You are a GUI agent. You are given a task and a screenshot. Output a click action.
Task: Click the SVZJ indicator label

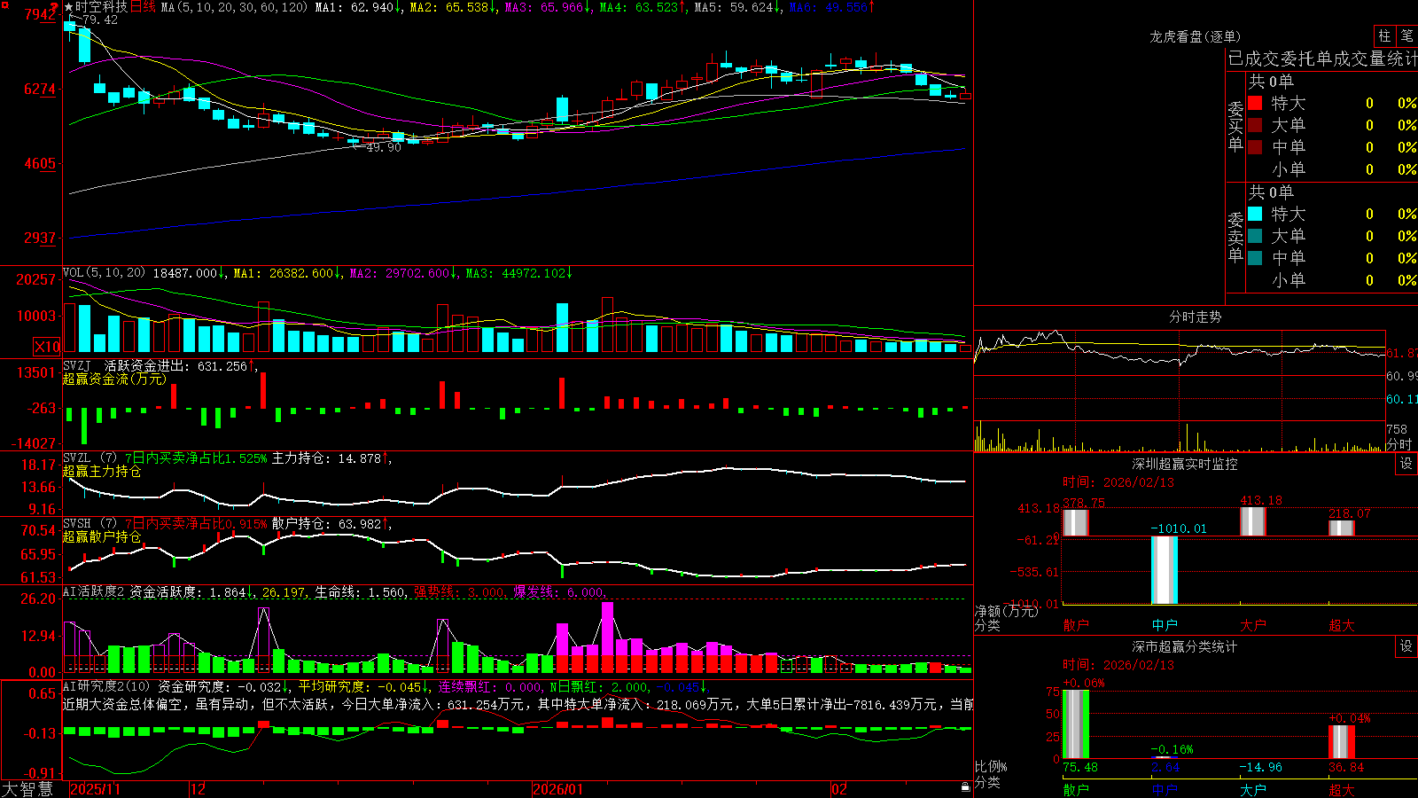point(77,365)
